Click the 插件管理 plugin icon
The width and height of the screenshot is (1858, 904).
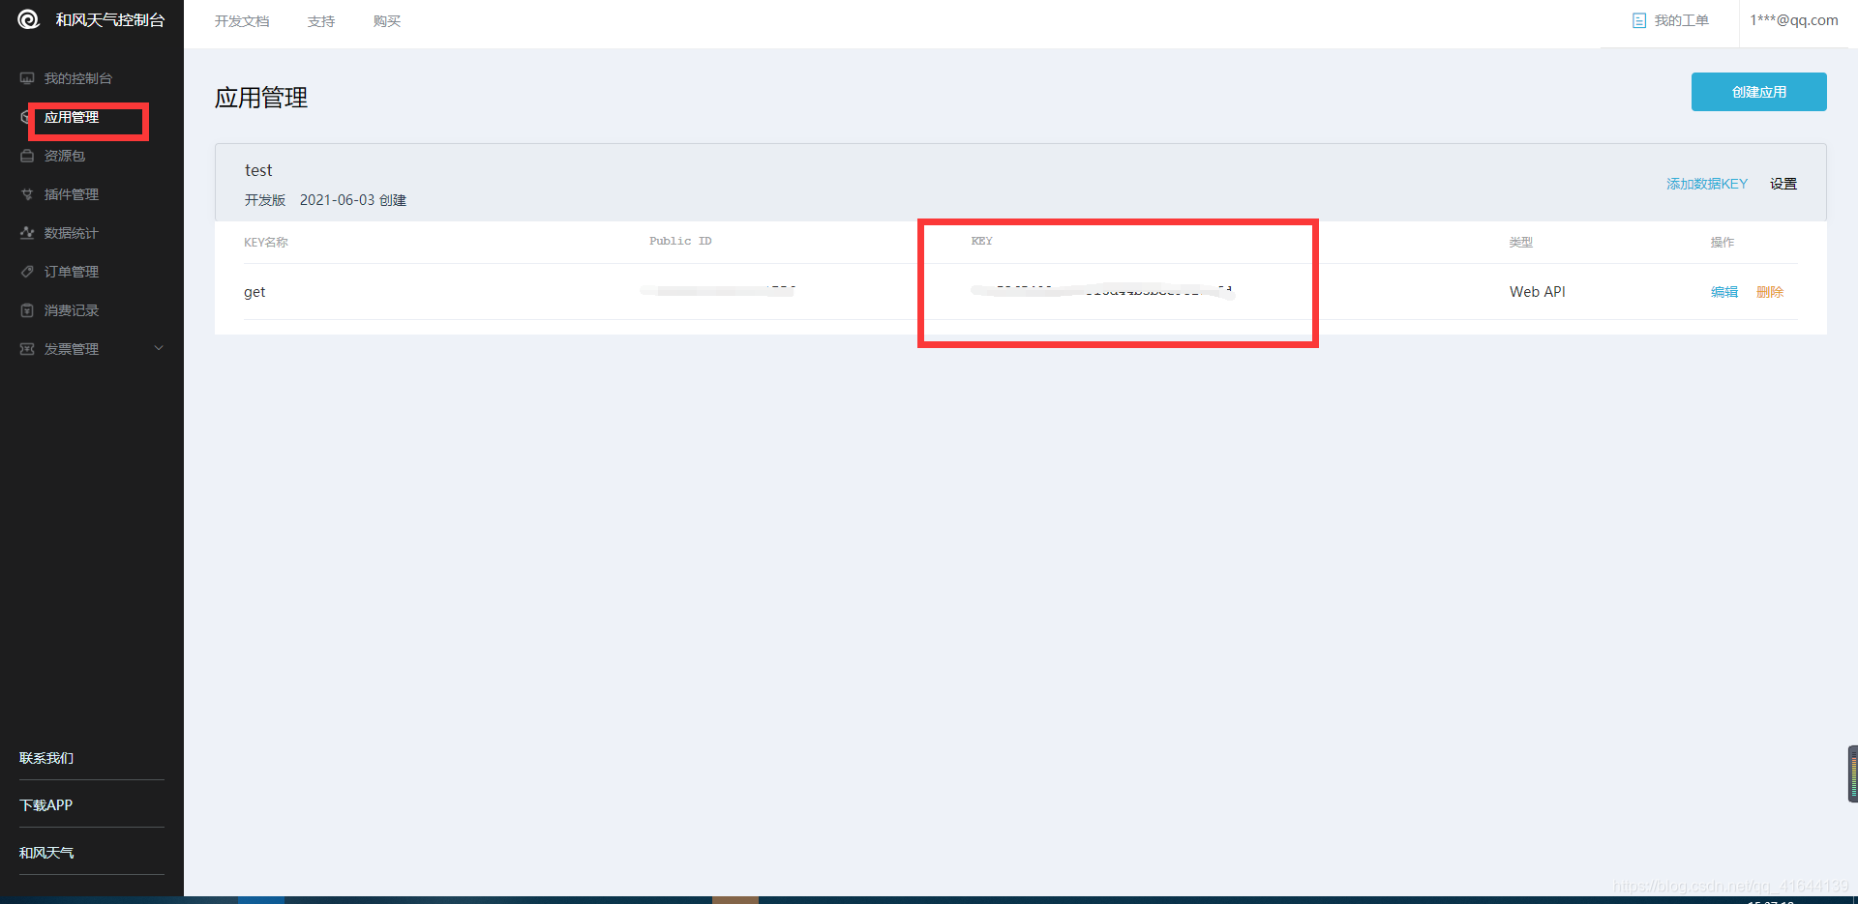coord(27,194)
